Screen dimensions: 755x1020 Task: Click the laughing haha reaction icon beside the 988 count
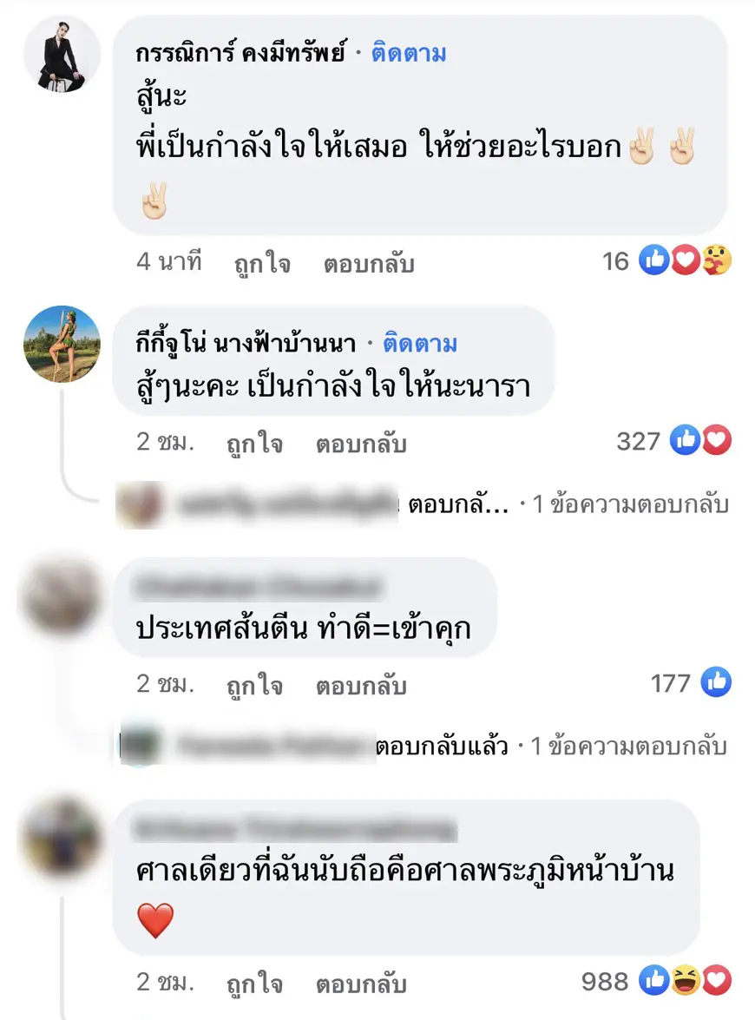click(x=686, y=980)
